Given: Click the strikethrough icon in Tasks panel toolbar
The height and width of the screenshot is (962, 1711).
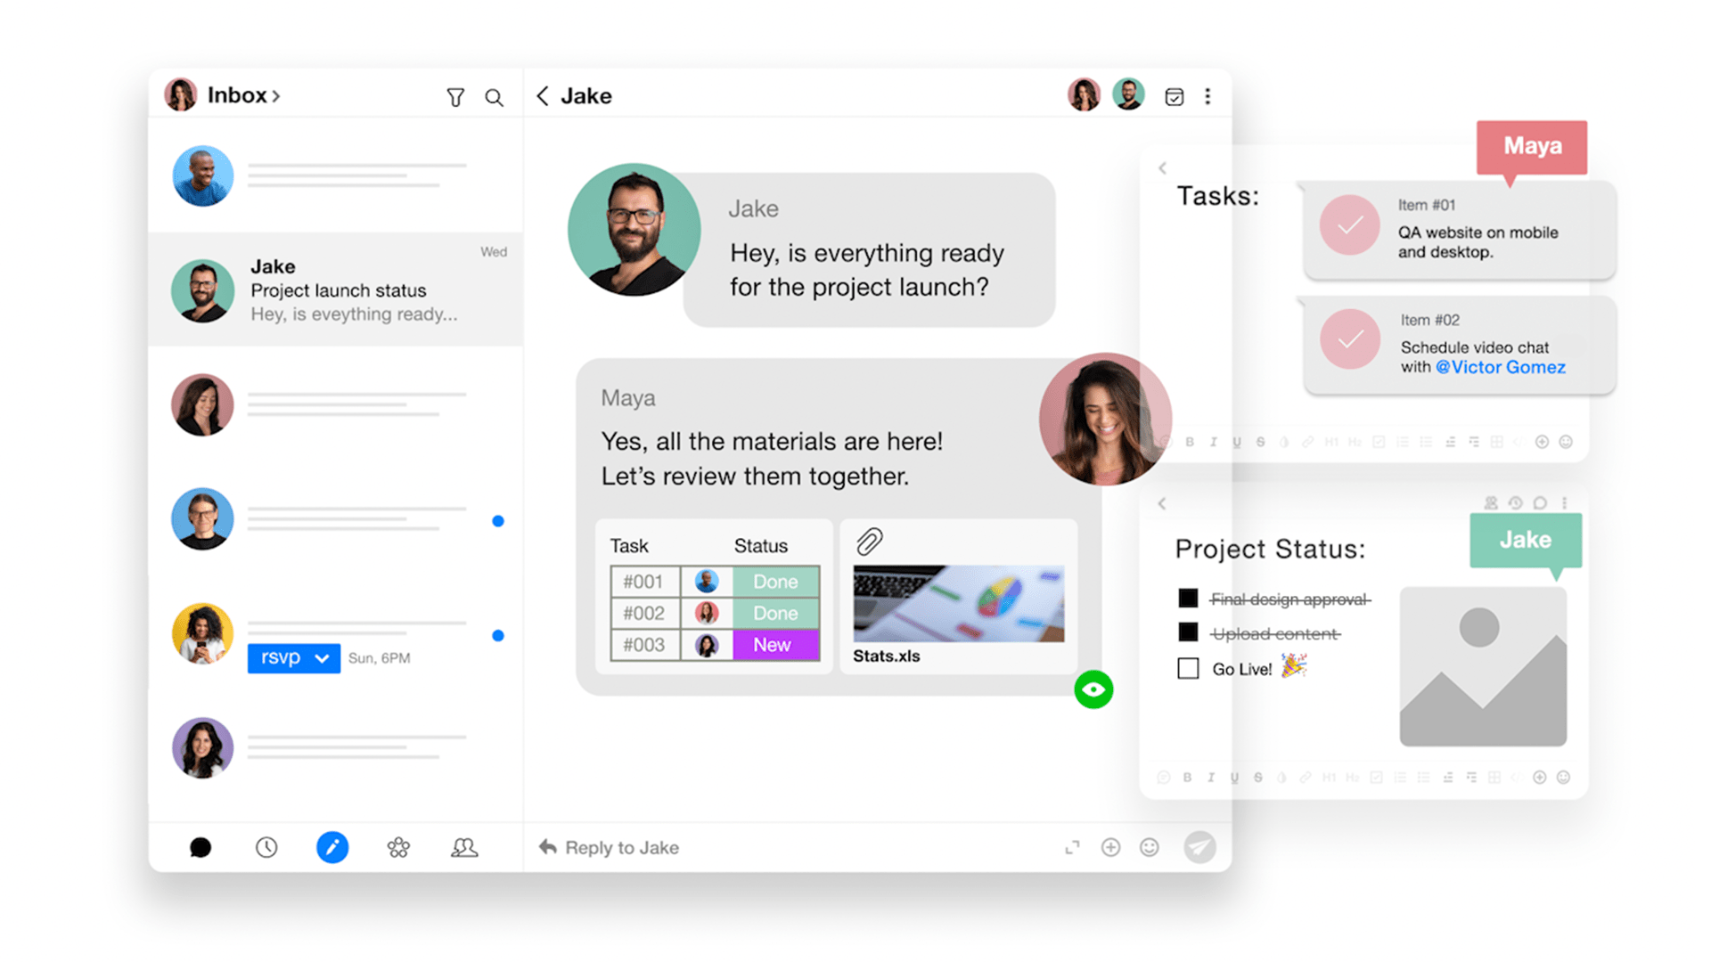Looking at the screenshot, I should point(1261,442).
